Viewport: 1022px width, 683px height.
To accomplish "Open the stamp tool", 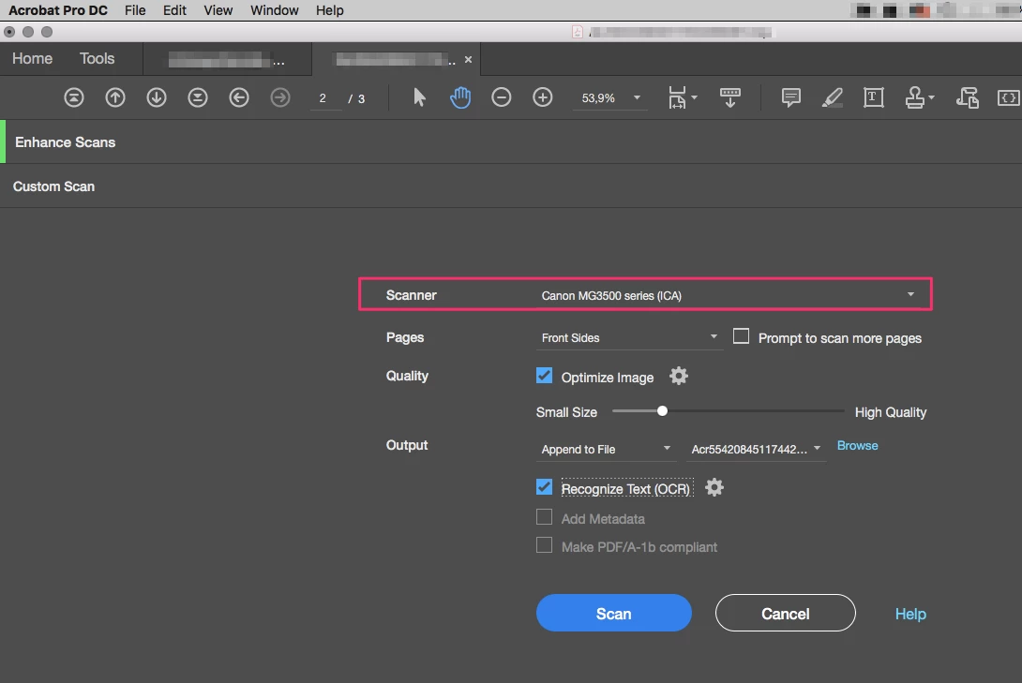I will [x=914, y=97].
